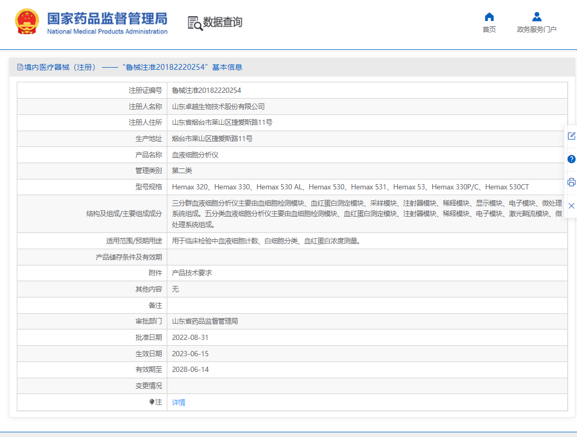Click the bullet icon next to 注
This screenshot has width=577, height=437.
pos(152,402)
